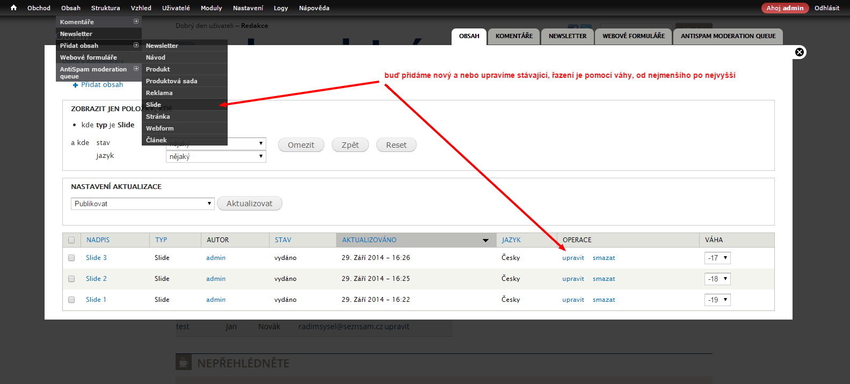Open the Slide 3 title link

click(96, 258)
